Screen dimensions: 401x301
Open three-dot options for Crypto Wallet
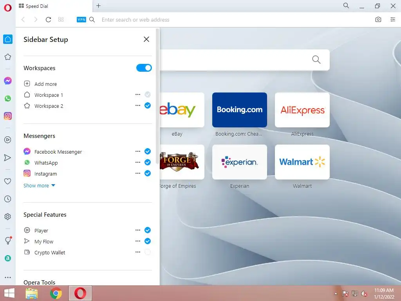(138, 252)
